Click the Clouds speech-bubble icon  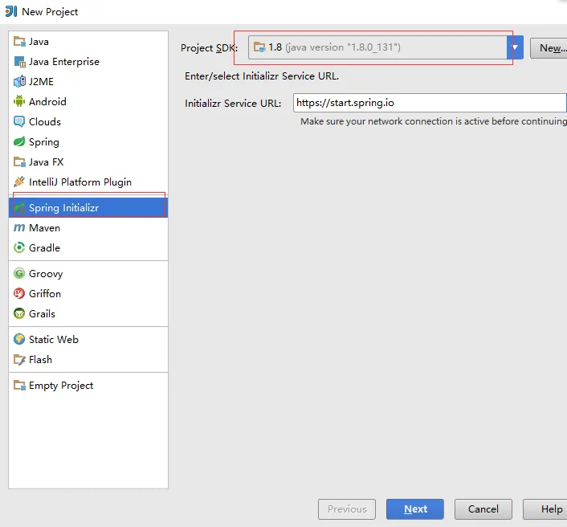point(19,122)
